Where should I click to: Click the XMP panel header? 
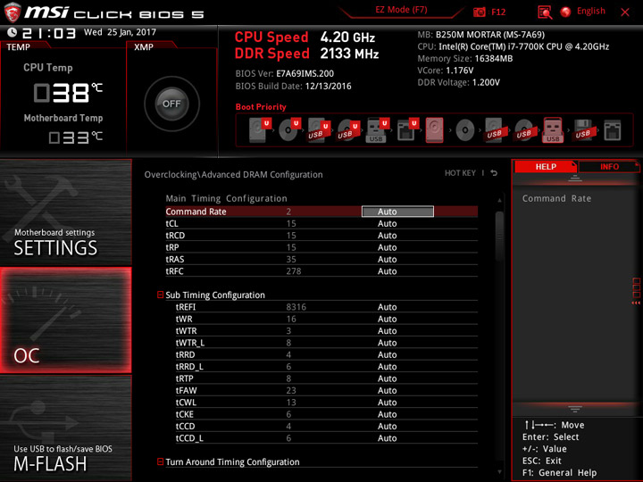[x=144, y=47]
